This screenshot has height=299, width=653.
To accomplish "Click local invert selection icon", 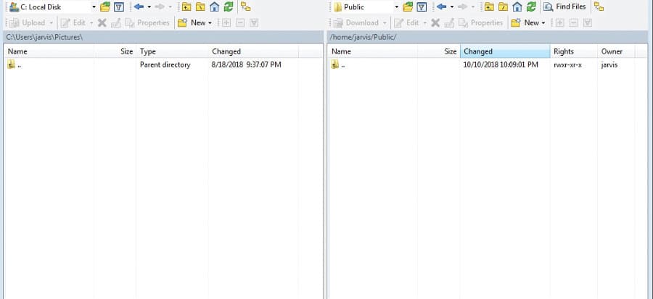I will click(x=254, y=23).
